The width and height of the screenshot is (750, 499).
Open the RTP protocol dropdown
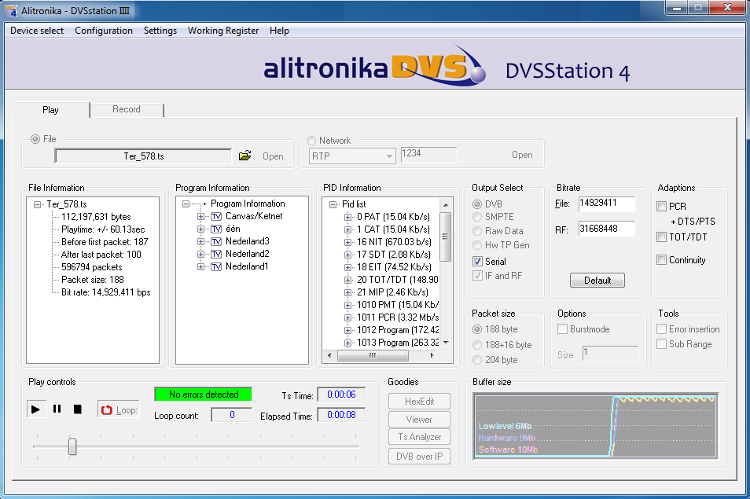388,156
